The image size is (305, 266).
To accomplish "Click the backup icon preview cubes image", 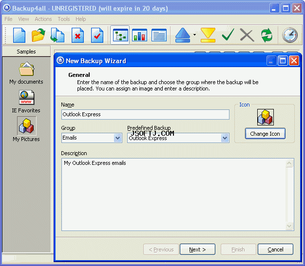I will (x=266, y=117).
